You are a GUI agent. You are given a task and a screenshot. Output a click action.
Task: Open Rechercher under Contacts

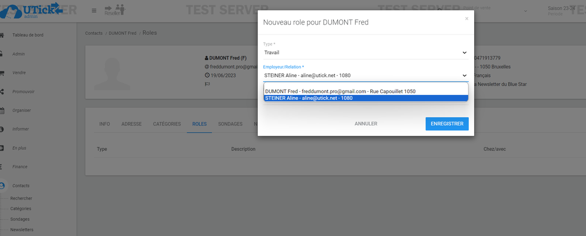pos(21,198)
